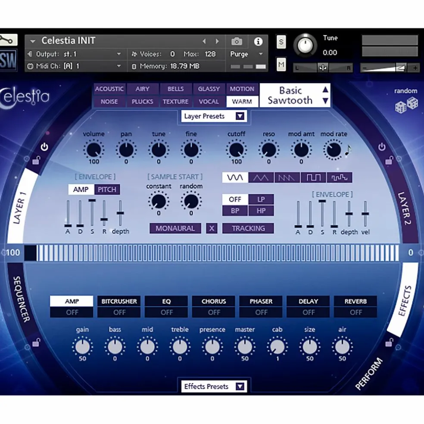Click the amp gain knob
This screenshot has width=424, height=424.
tap(82, 347)
